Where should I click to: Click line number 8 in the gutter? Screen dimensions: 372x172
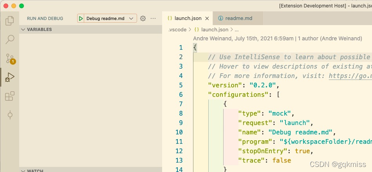click(x=181, y=113)
